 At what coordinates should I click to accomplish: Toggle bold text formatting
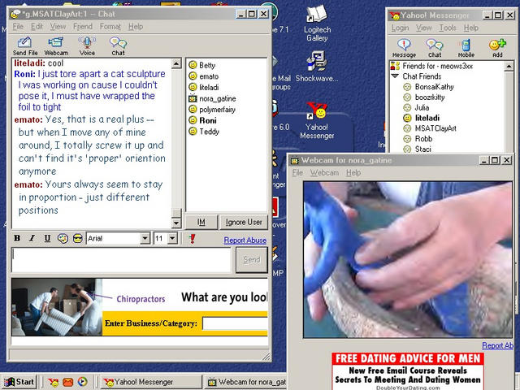coord(17,238)
